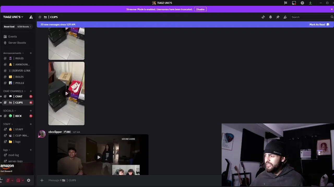Select the CLIPS channel in sidebar

17,103
